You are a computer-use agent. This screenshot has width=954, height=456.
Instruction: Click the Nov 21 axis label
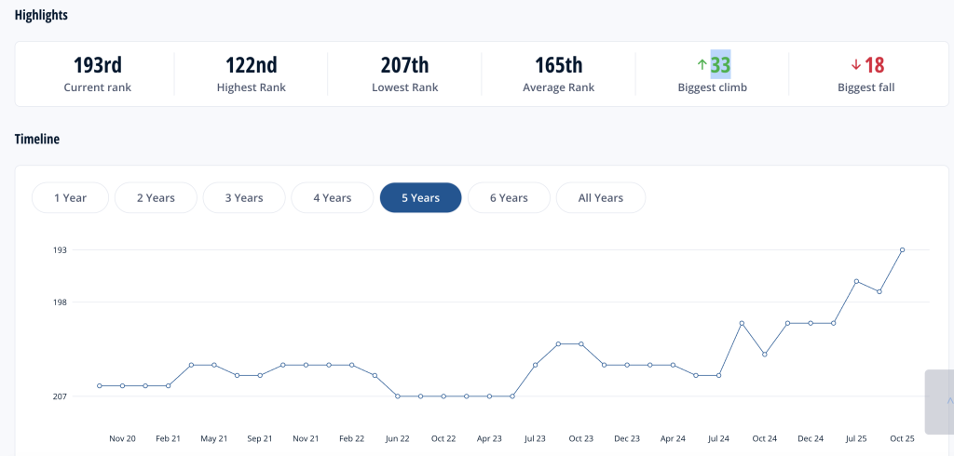pyautogui.click(x=306, y=438)
